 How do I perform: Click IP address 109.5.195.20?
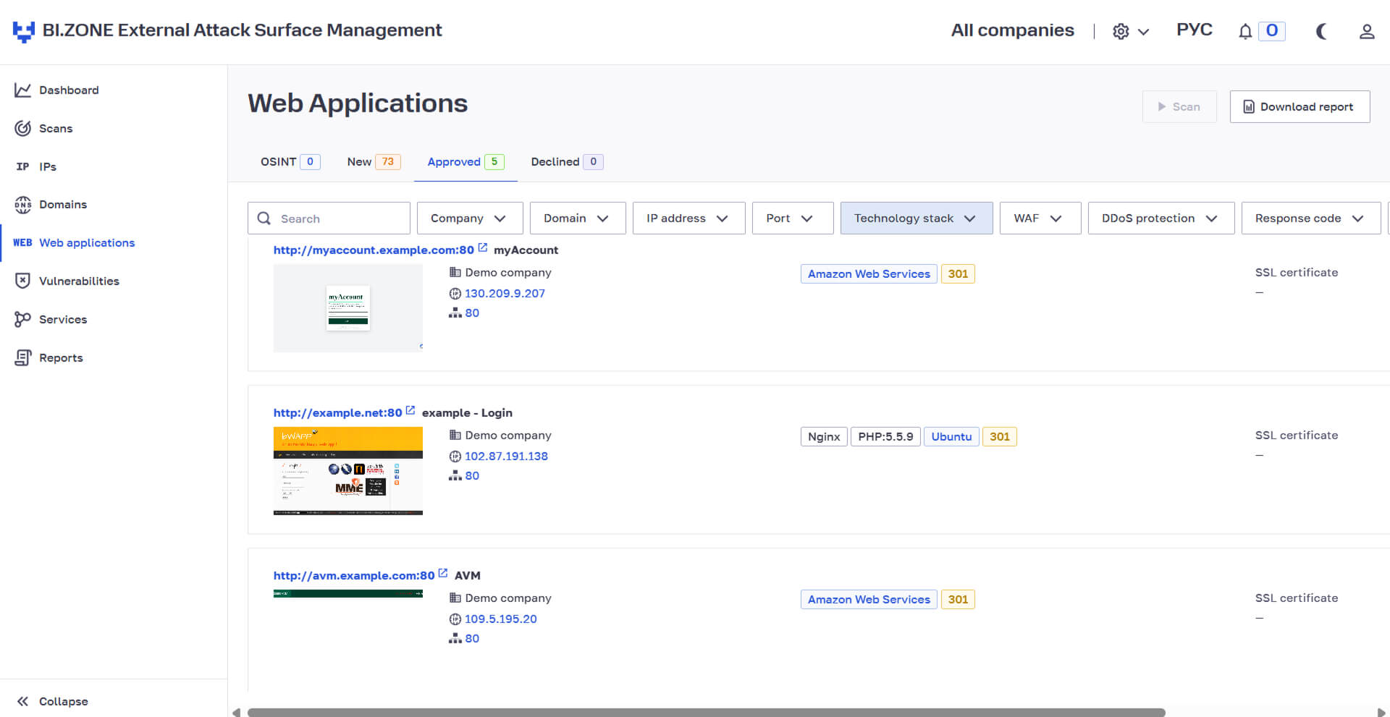[x=501, y=619]
